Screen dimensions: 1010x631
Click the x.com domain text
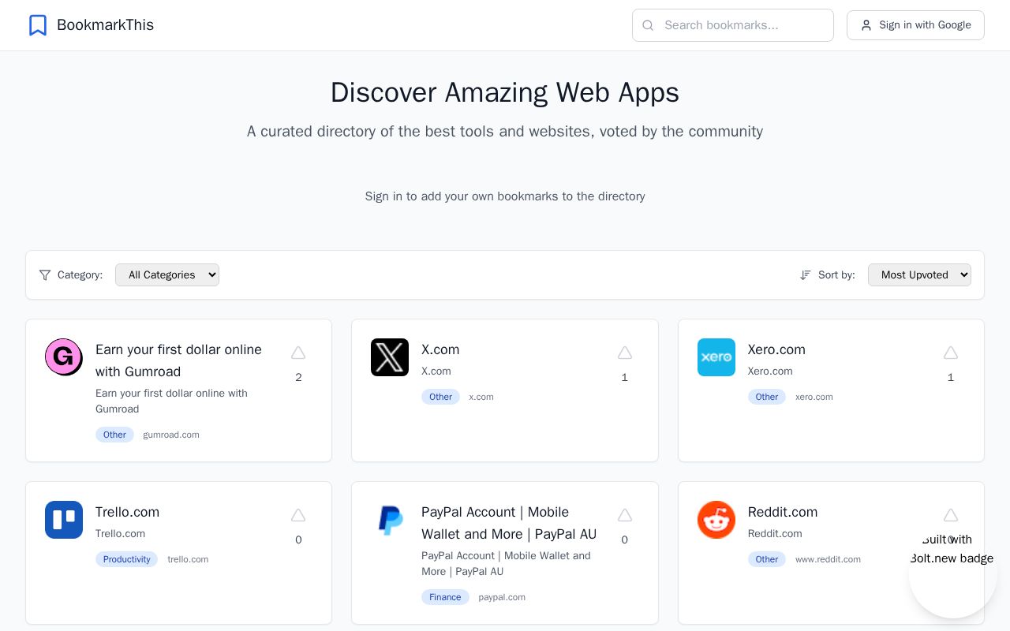481,397
